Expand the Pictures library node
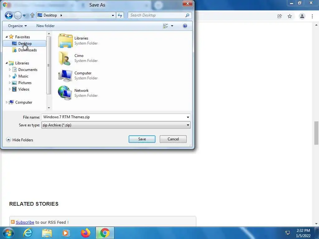Viewport: 319px width, 239px height. tap(10, 83)
